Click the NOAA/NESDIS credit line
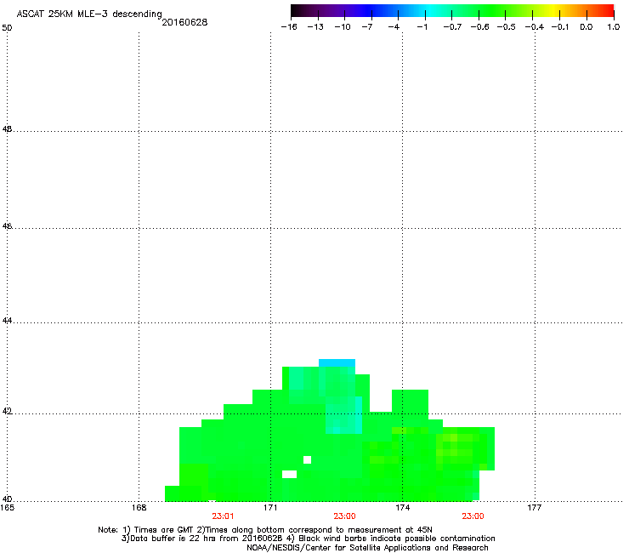The width and height of the screenshot is (629, 553). point(367,548)
